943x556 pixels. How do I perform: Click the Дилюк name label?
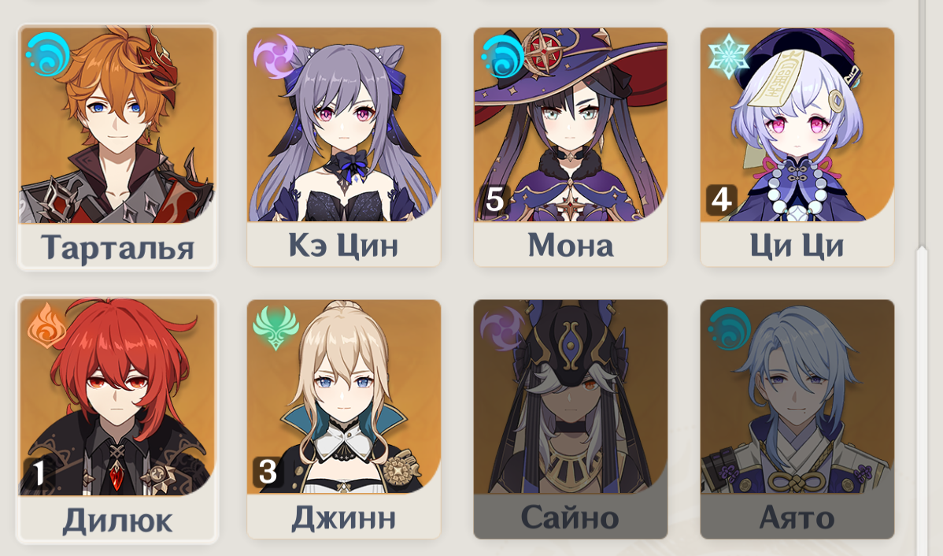pyautogui.click(x=117, y=521)
